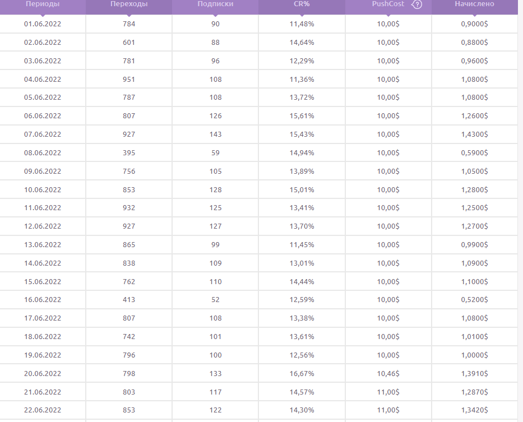Viewport: 523px width, 422px height.
Task: Click the 0,5200$ accrued value
Action: tap(474, 300)
